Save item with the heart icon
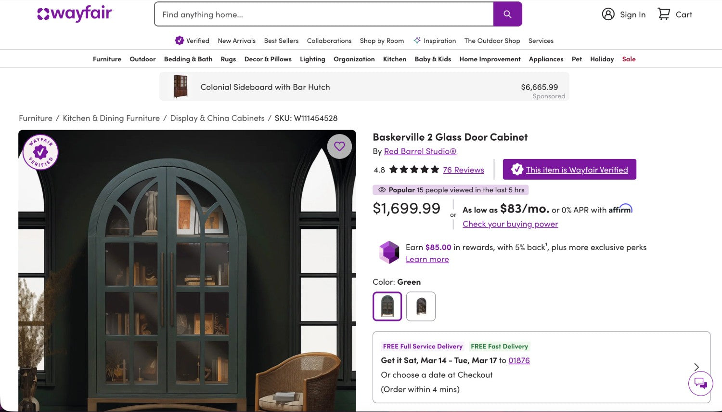722x412 pixels. pos(339,146)
